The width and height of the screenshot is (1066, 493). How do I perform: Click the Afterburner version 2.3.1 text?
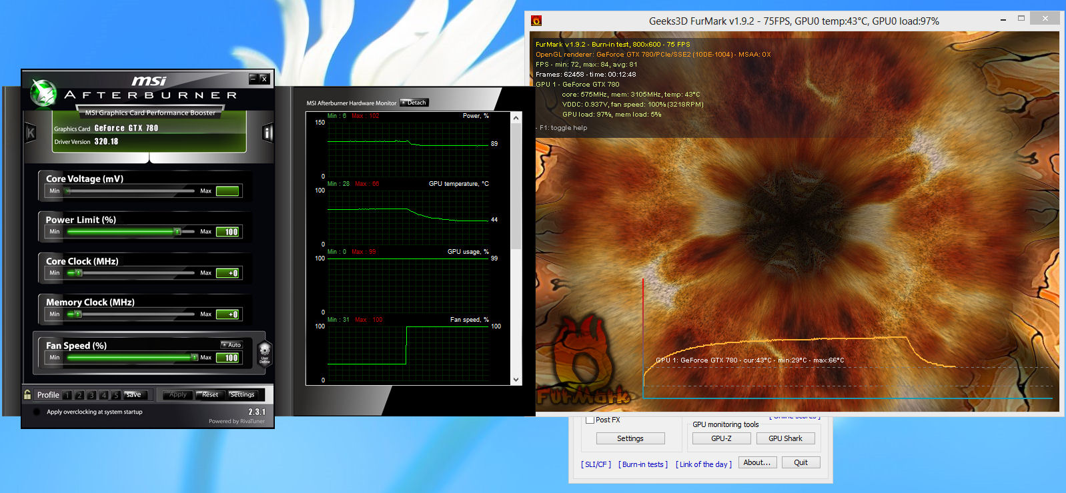[257, 412]
